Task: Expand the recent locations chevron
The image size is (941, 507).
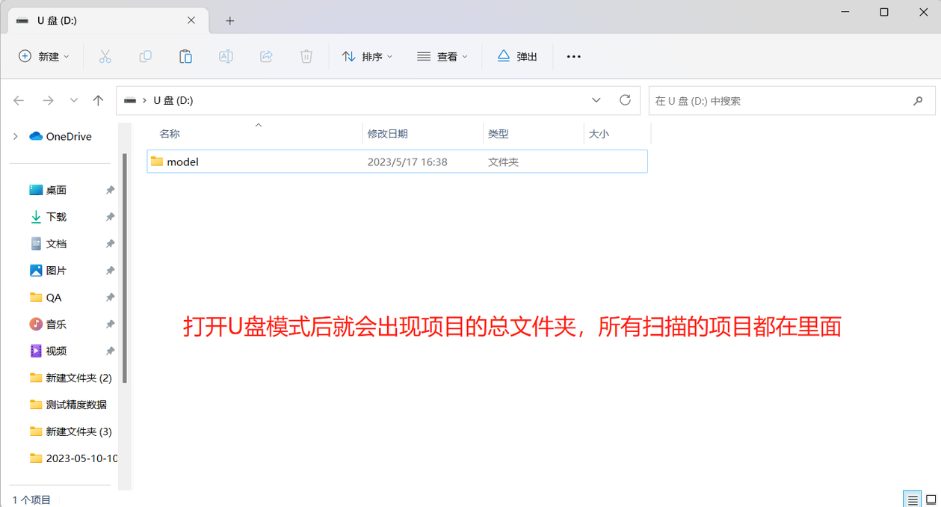Action: 73,100
